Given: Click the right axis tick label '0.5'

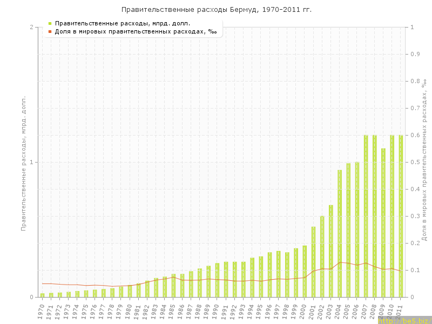Looking at the screenshot, I should [x=416, y=162].
